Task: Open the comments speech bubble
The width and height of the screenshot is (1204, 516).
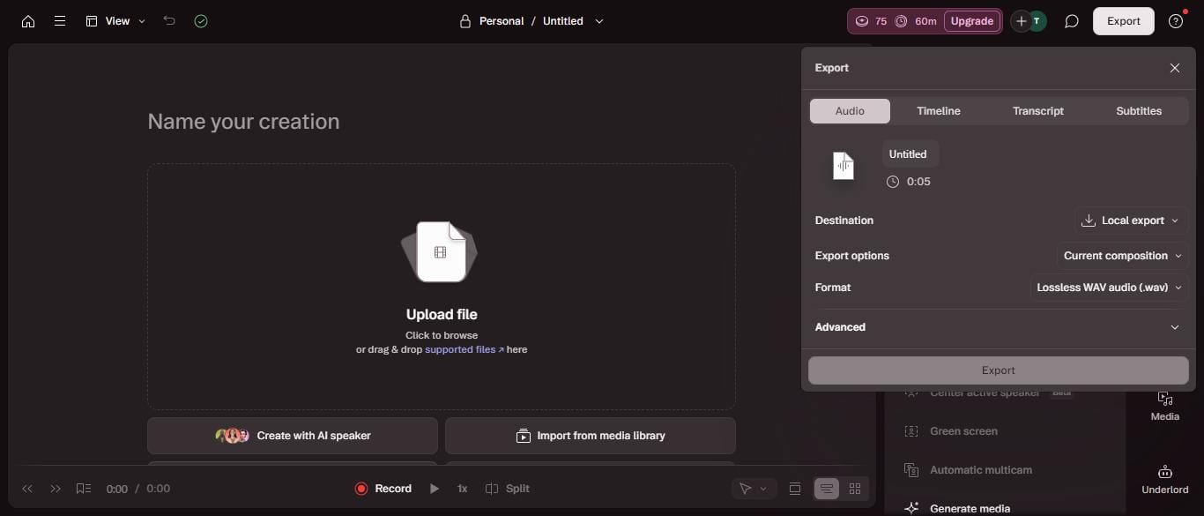Action: 1072,21
